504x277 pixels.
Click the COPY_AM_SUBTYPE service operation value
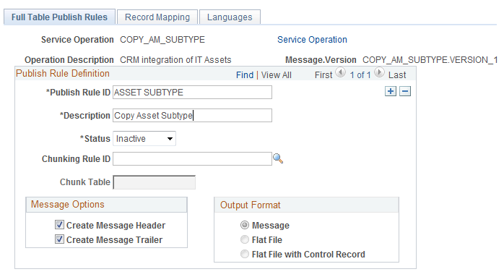click(x=162, y=40)
